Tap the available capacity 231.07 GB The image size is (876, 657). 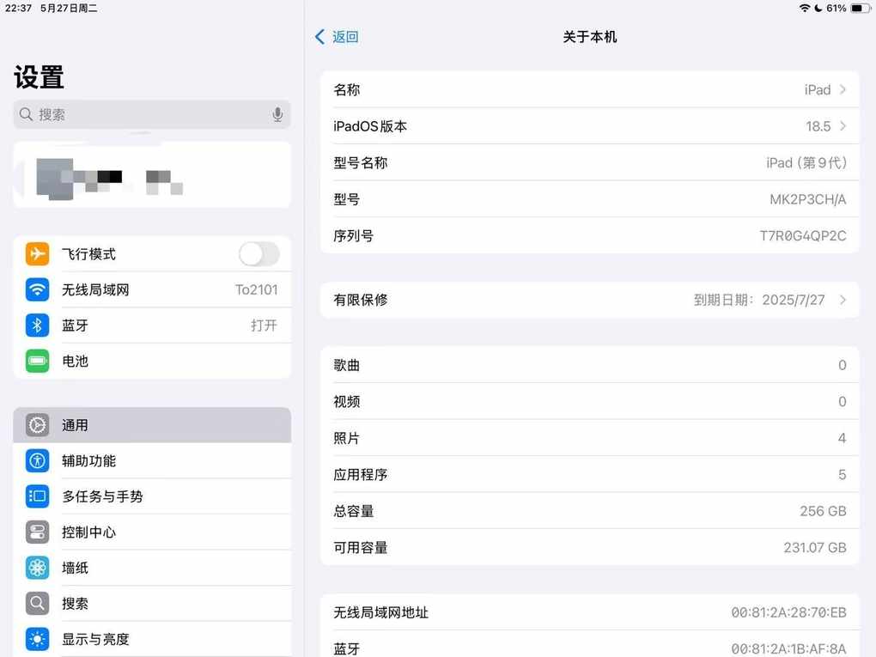(815, 548)
